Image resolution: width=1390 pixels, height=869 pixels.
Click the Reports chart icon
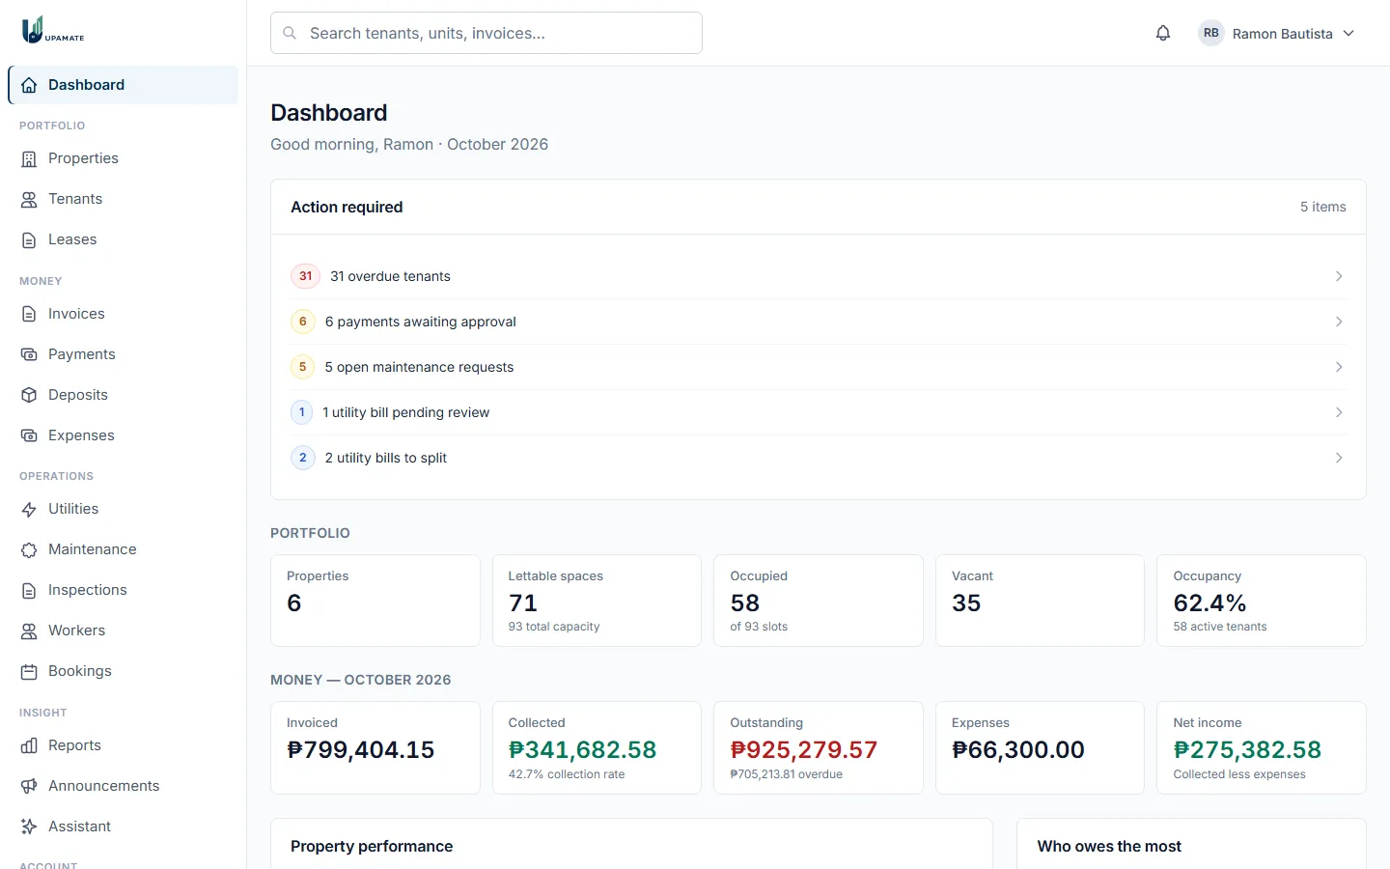[29, 745]
